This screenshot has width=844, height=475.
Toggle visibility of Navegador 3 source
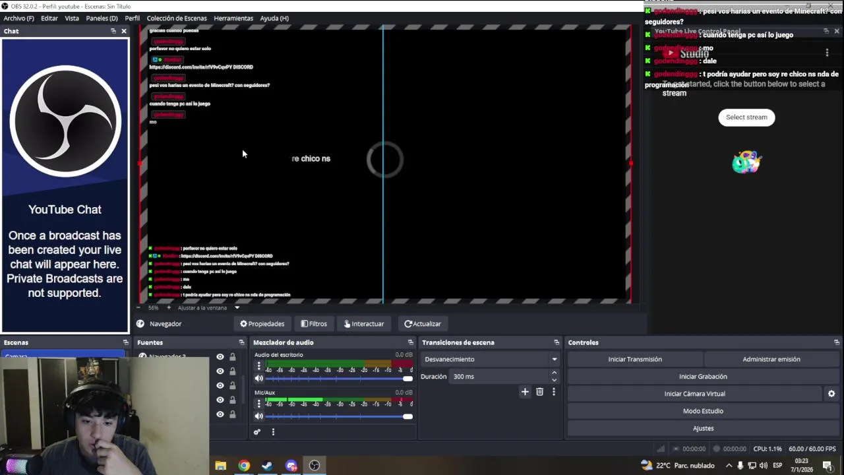click(220, 357)
